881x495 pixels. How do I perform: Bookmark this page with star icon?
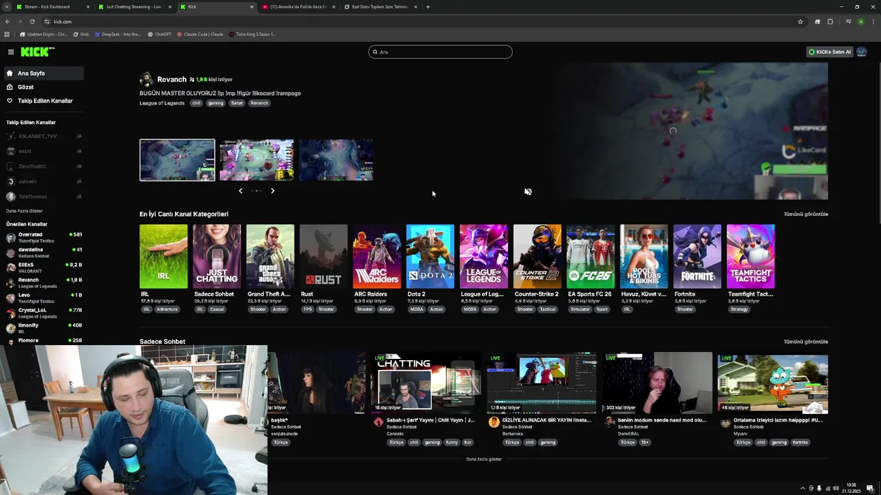pos(800,21)
